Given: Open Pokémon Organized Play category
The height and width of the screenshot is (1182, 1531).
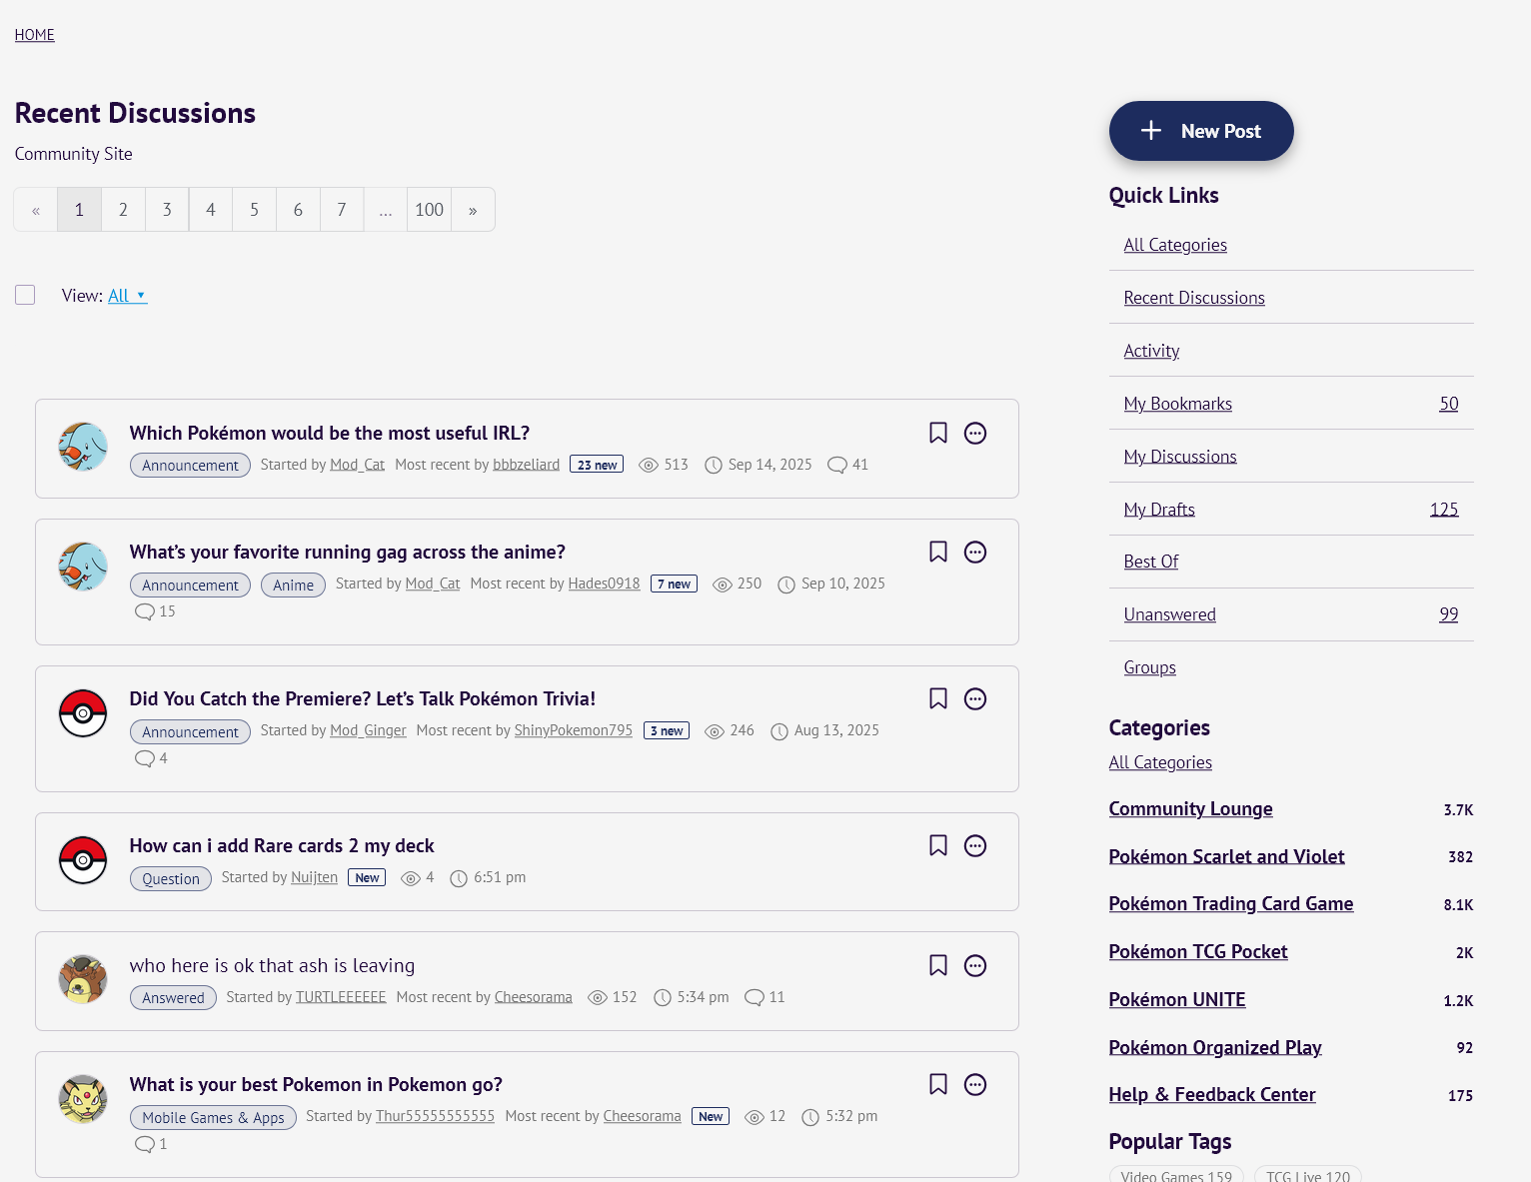Looking at the screenshot, I should [x=1215, y=1048].
